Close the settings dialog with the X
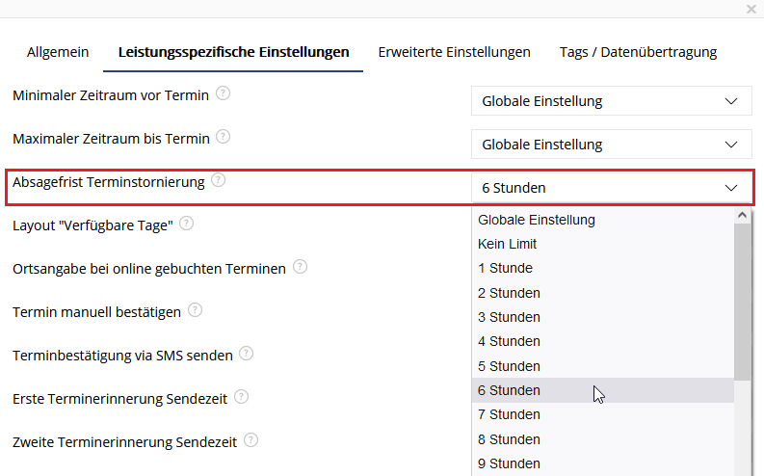 click(x=751, y=9)
